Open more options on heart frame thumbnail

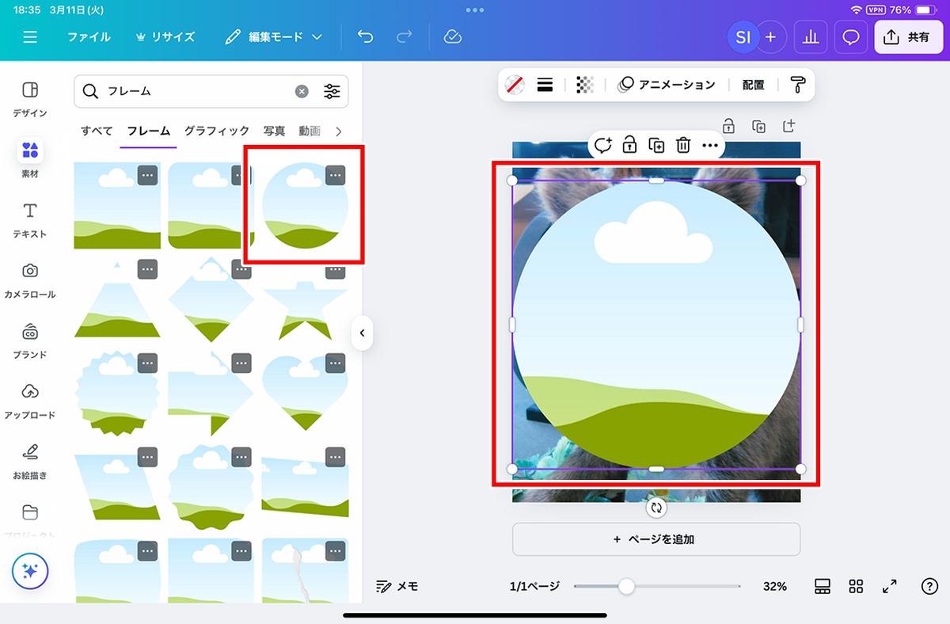tap(336, 363)
